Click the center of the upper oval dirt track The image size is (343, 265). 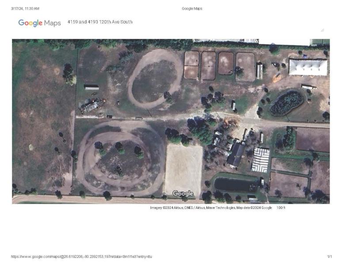tap(154, 80)
